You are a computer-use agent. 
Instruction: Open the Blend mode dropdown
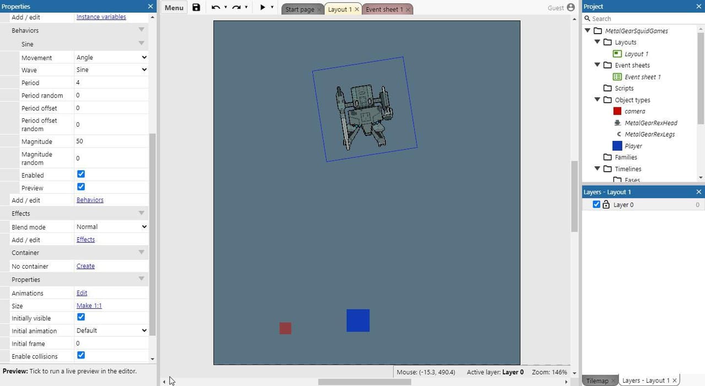[x=111, y=227]
